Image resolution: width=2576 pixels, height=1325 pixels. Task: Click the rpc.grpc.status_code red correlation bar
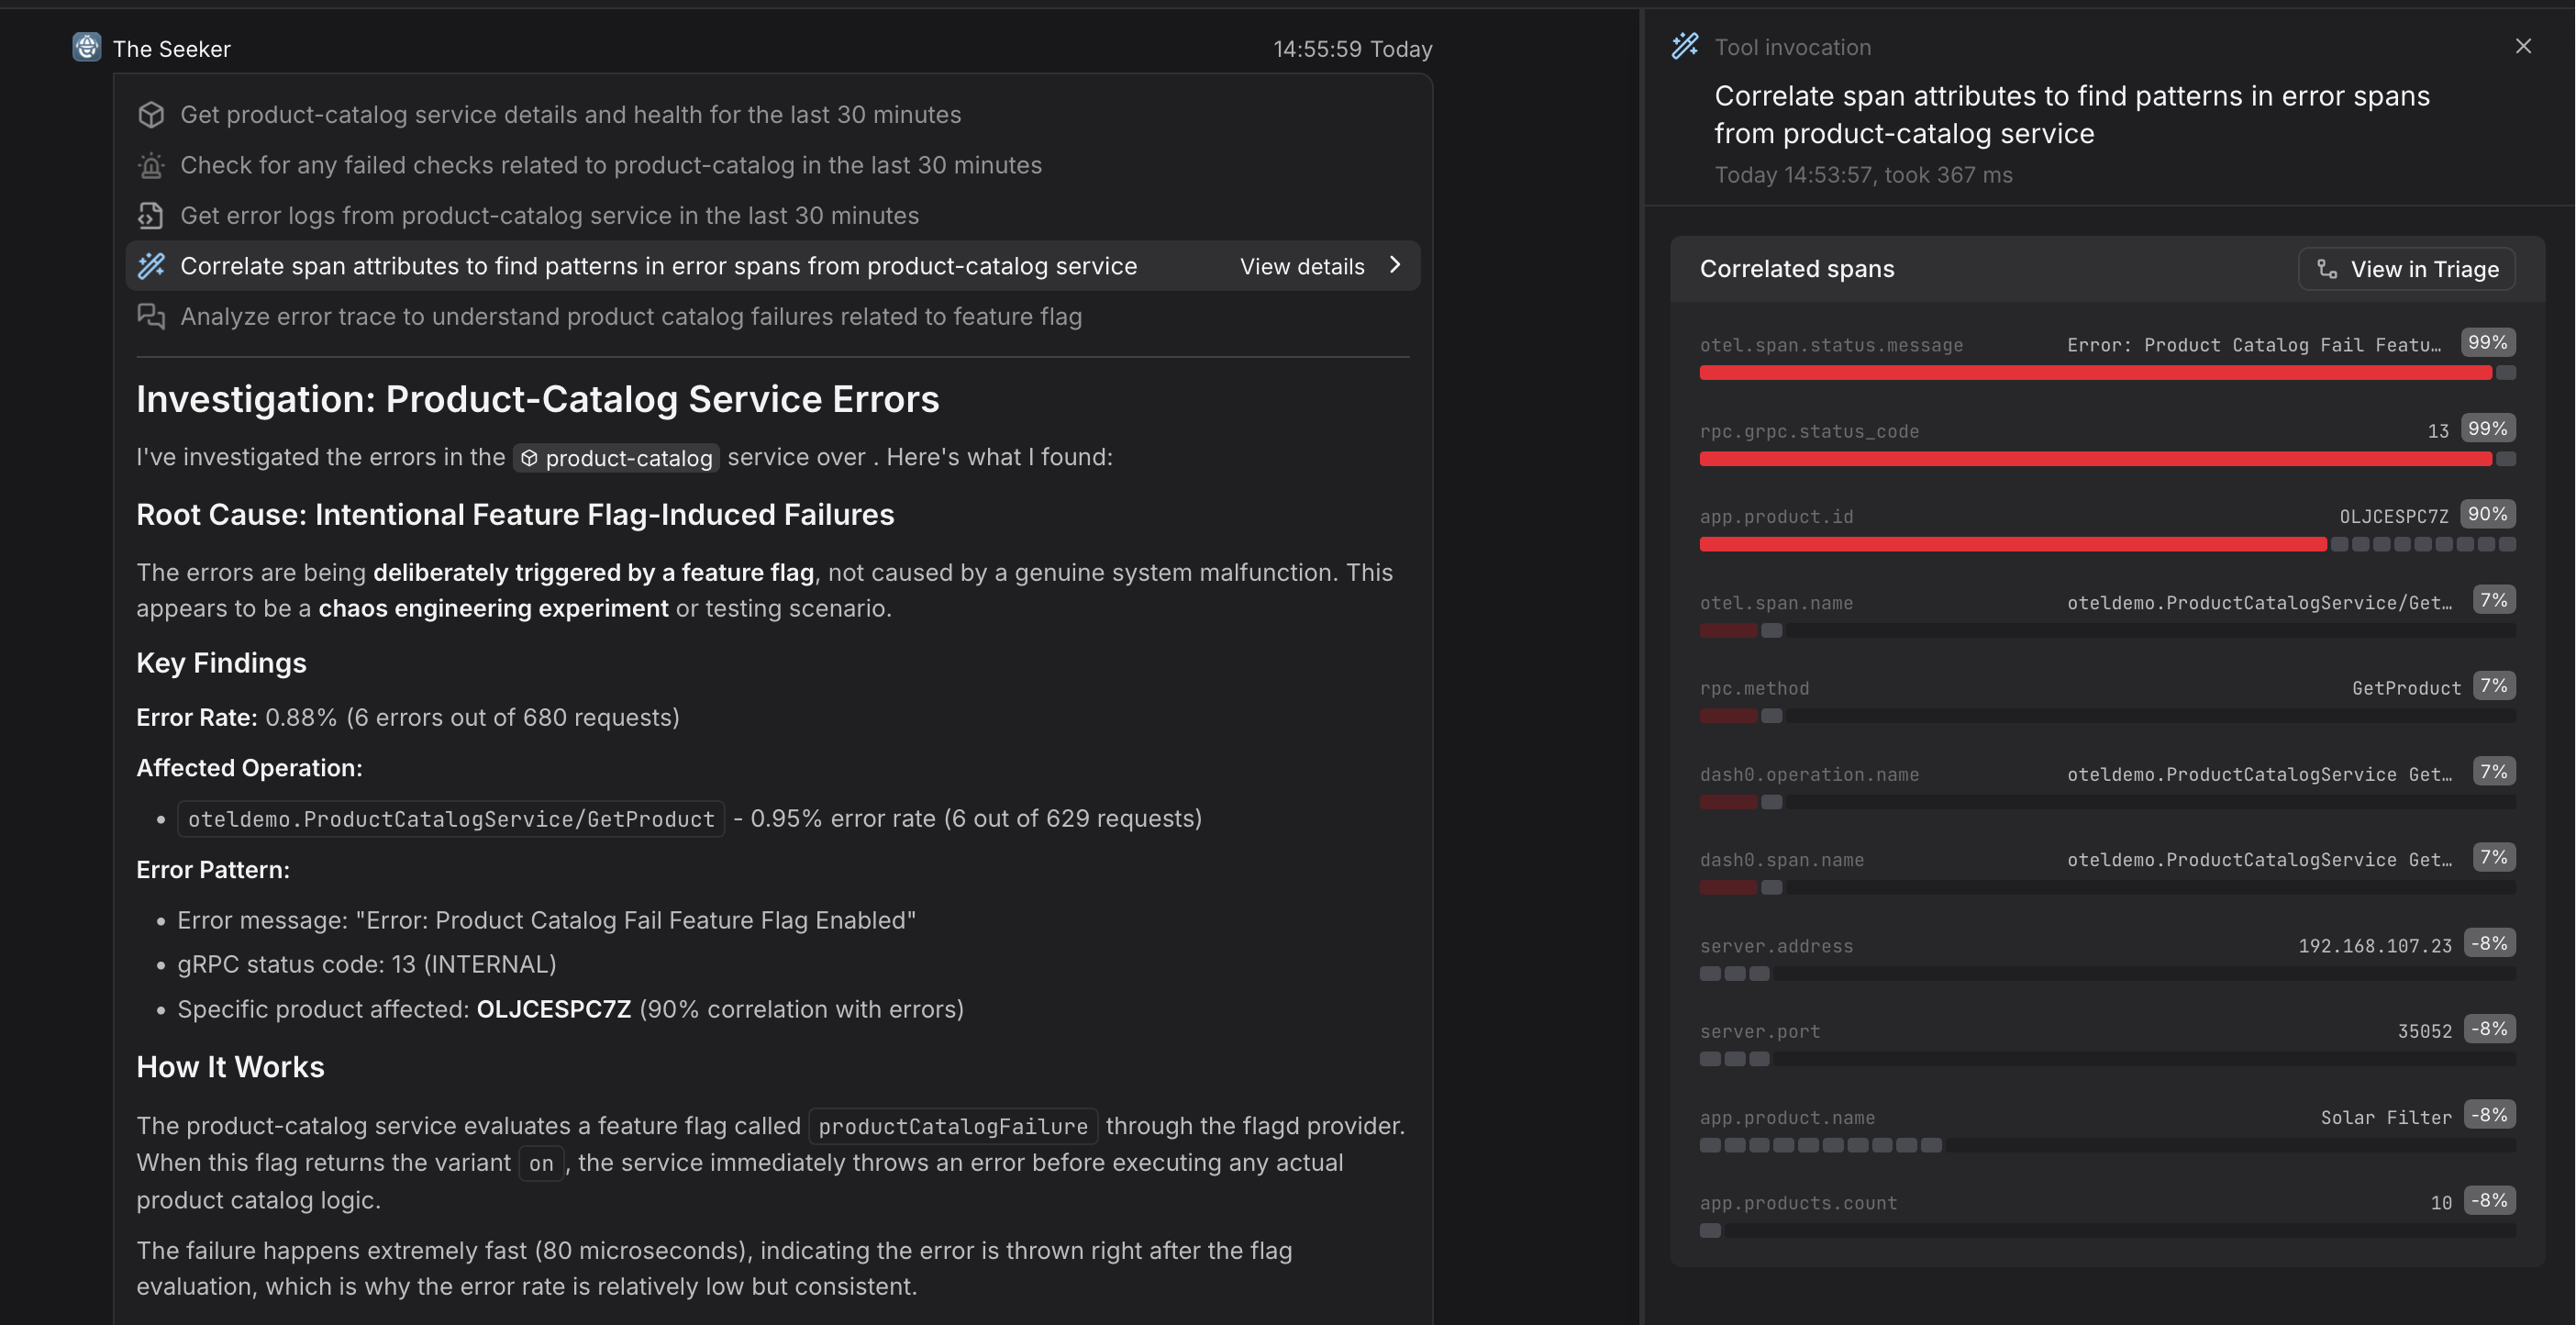pos(2095,459)
